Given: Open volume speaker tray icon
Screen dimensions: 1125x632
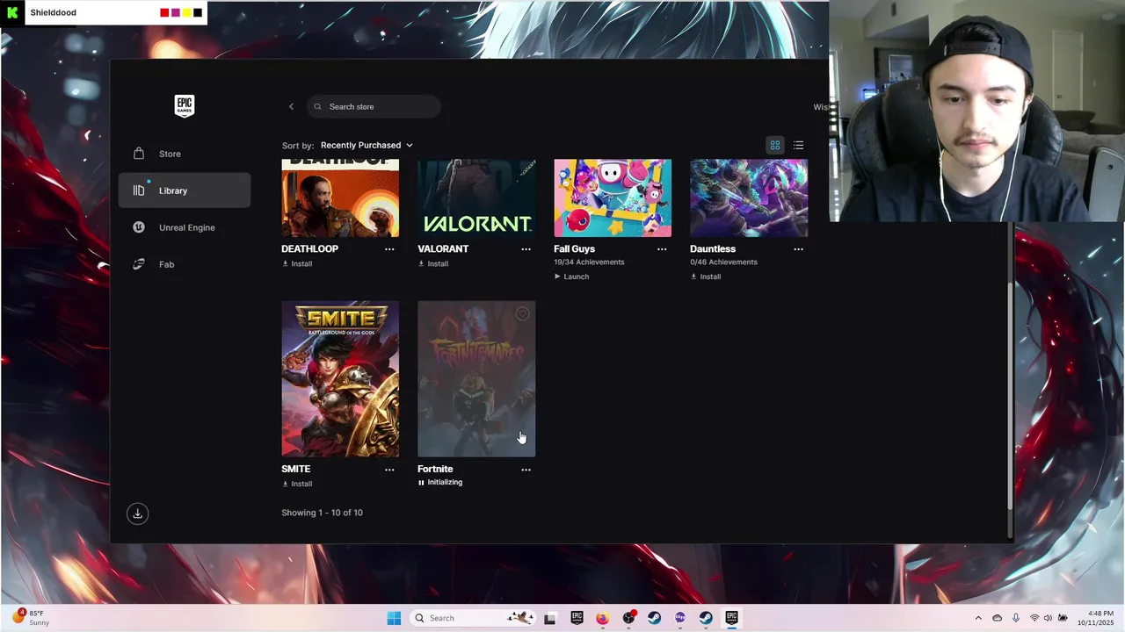Looking at the screenshot, I should click(1049, 618).
